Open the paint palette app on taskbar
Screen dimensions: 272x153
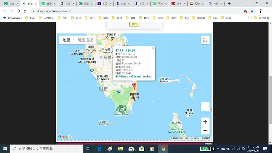coord(110,149)
